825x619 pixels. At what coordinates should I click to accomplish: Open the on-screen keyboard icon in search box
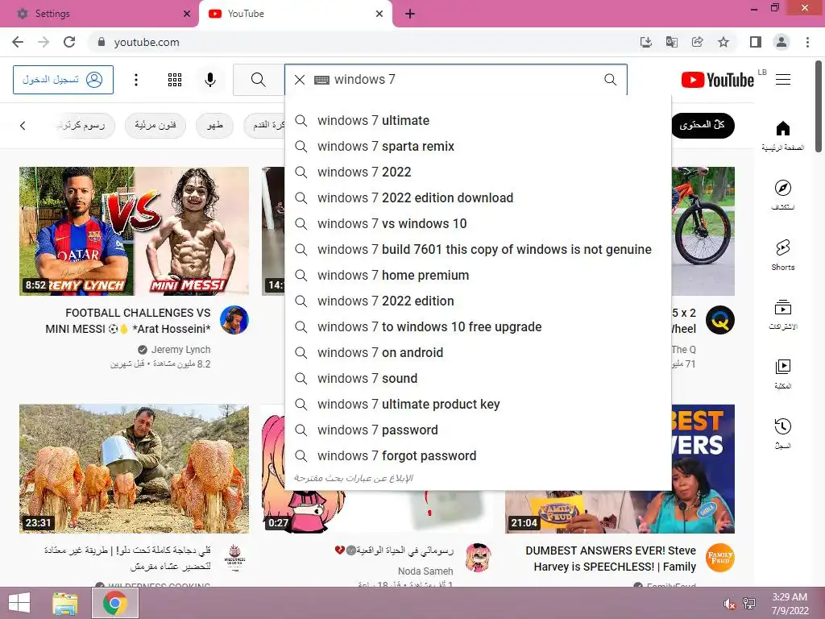click(321, 80)
